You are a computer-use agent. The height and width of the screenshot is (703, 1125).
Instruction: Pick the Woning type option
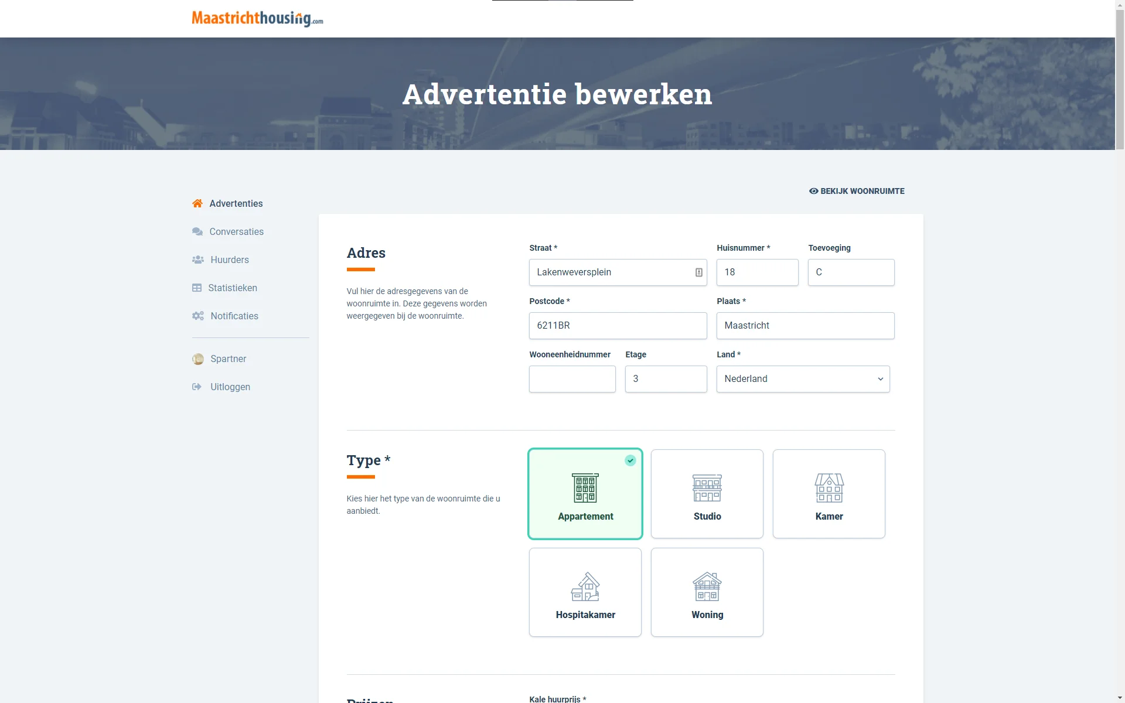[707, 592]
